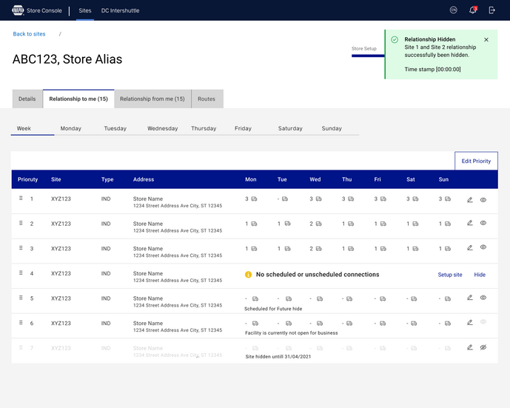Click the logout icon in header
Image resolution: width=510 pixels, height=408 pixels.
coord(491,10)
